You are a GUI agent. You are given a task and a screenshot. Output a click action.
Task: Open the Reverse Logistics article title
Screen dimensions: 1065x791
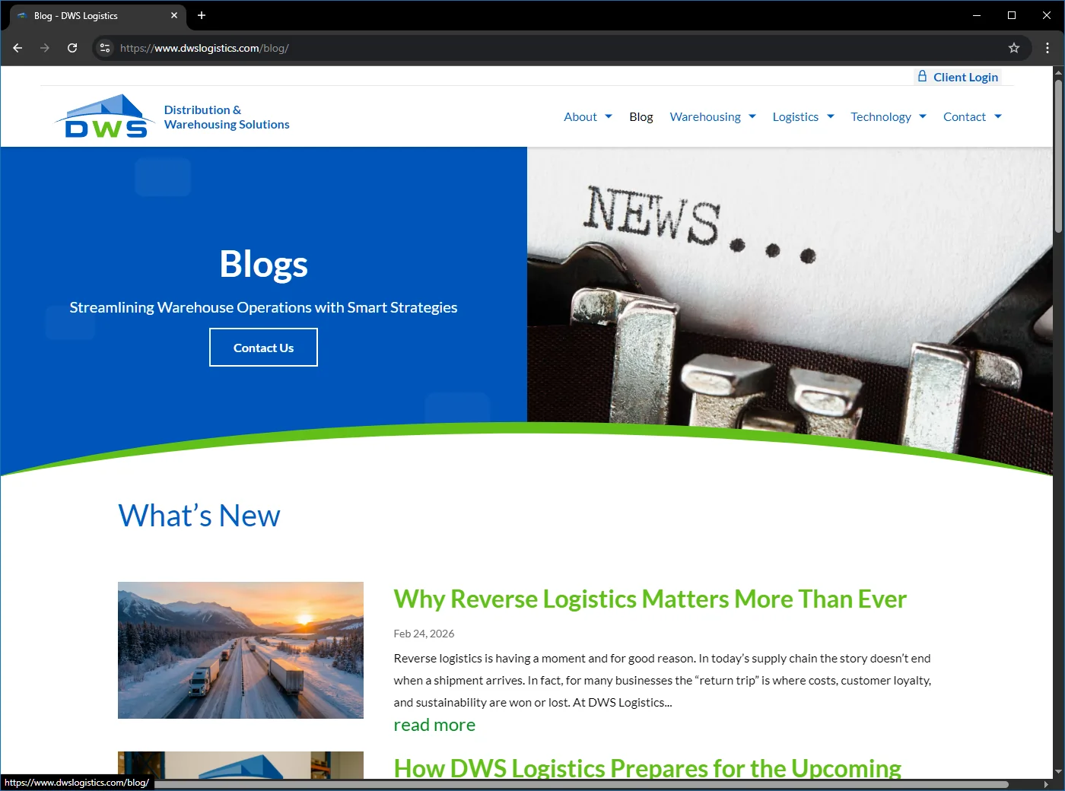pyautogui.click(x=650, y=599)
